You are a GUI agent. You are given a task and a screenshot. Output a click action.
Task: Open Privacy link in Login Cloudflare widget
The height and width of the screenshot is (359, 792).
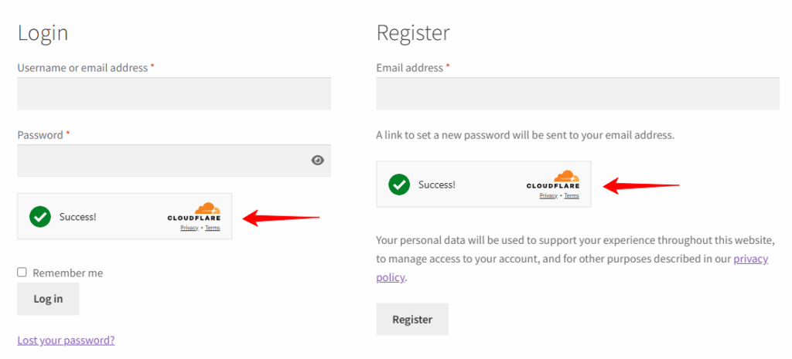[x=189, y=228]
